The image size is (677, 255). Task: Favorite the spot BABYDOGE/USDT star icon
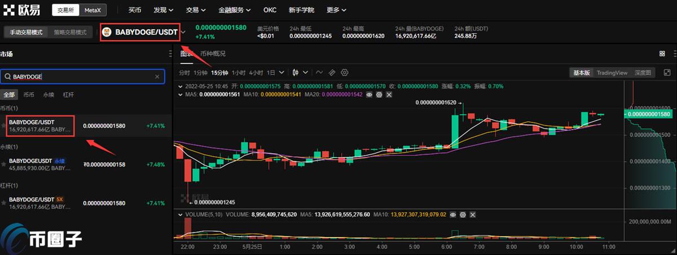coord(4,125)
